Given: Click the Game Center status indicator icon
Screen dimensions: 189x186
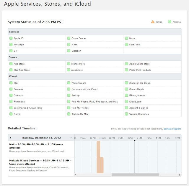Looking at the screenshot, I should tap(69, 38).
